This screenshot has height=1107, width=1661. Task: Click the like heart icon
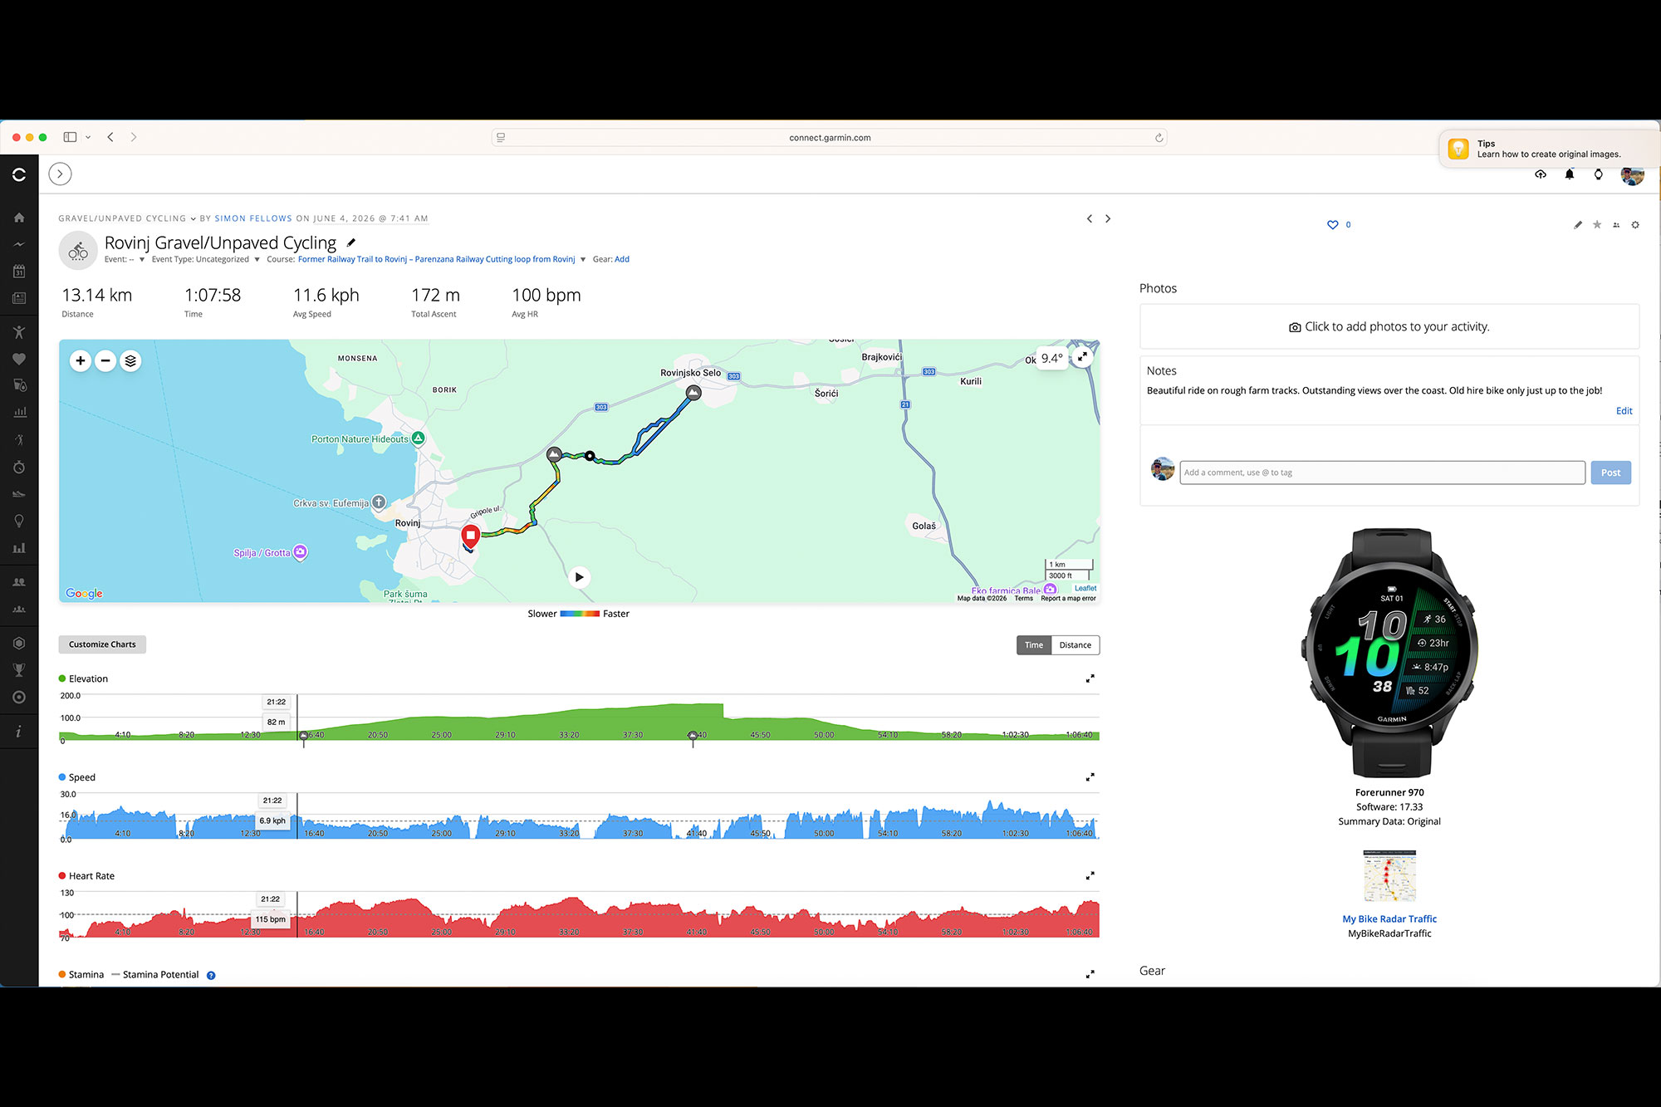click(x=1333, y=225)
